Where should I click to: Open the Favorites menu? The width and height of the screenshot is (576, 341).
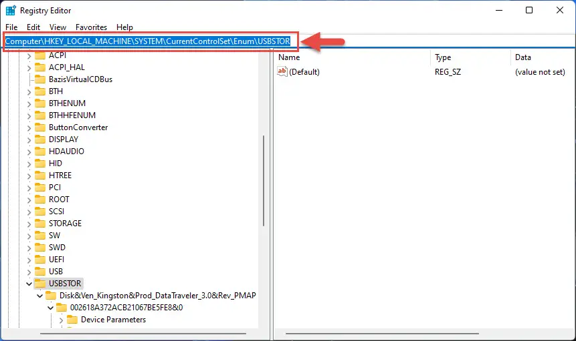(91, 27)
